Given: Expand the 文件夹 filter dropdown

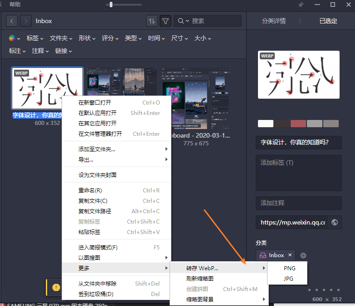Looking at the screenshot, I should [x=61, y=38].
